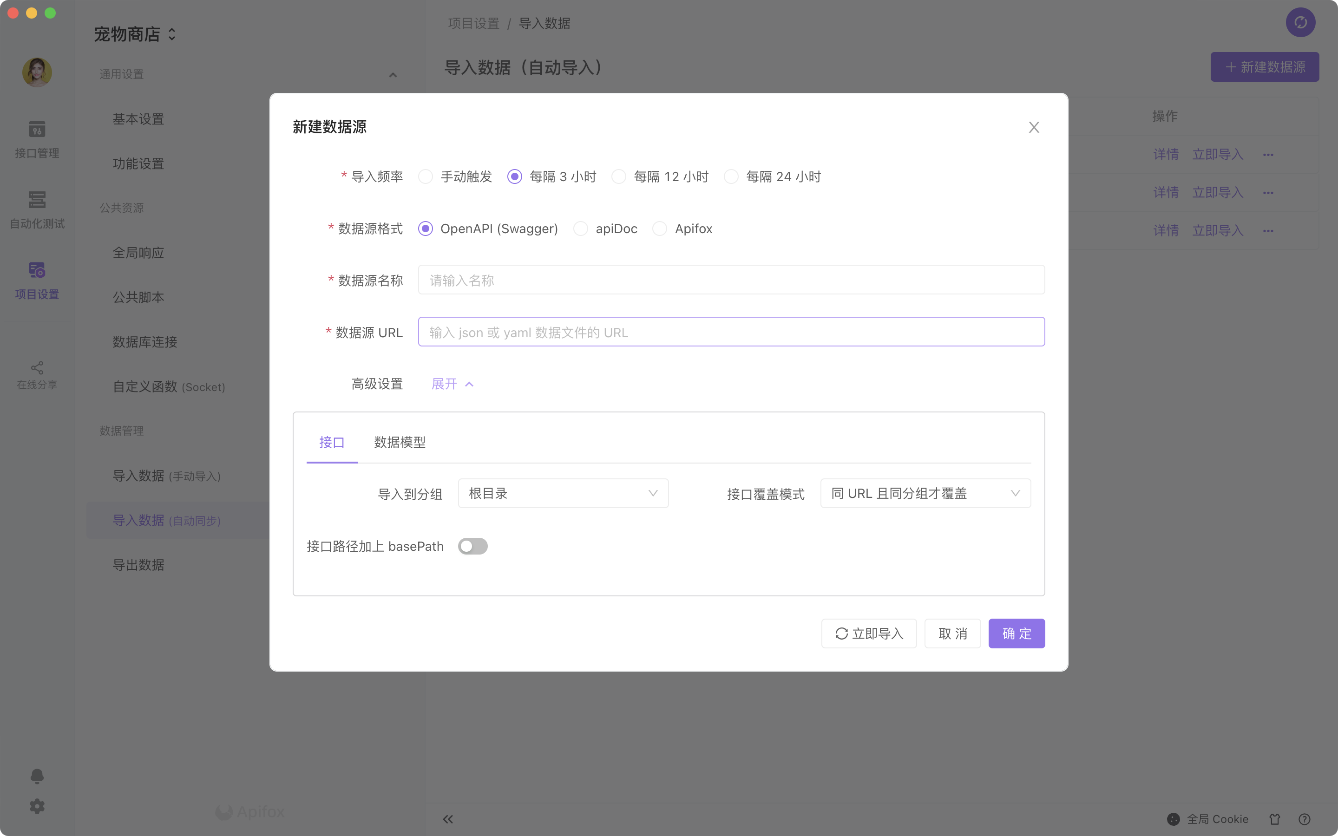Select 每隔 3 小时 import frequency
The image size is (1338, 836).
[x=552, y=176]
